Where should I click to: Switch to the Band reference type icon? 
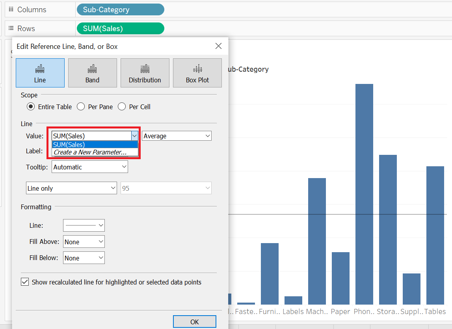pos(92,72)
